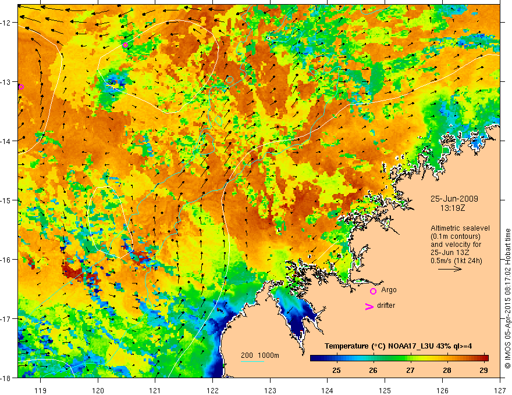512x395 pixels.
Task: Click the magenta Argo circle in the legend
Action: coord(373,291)
